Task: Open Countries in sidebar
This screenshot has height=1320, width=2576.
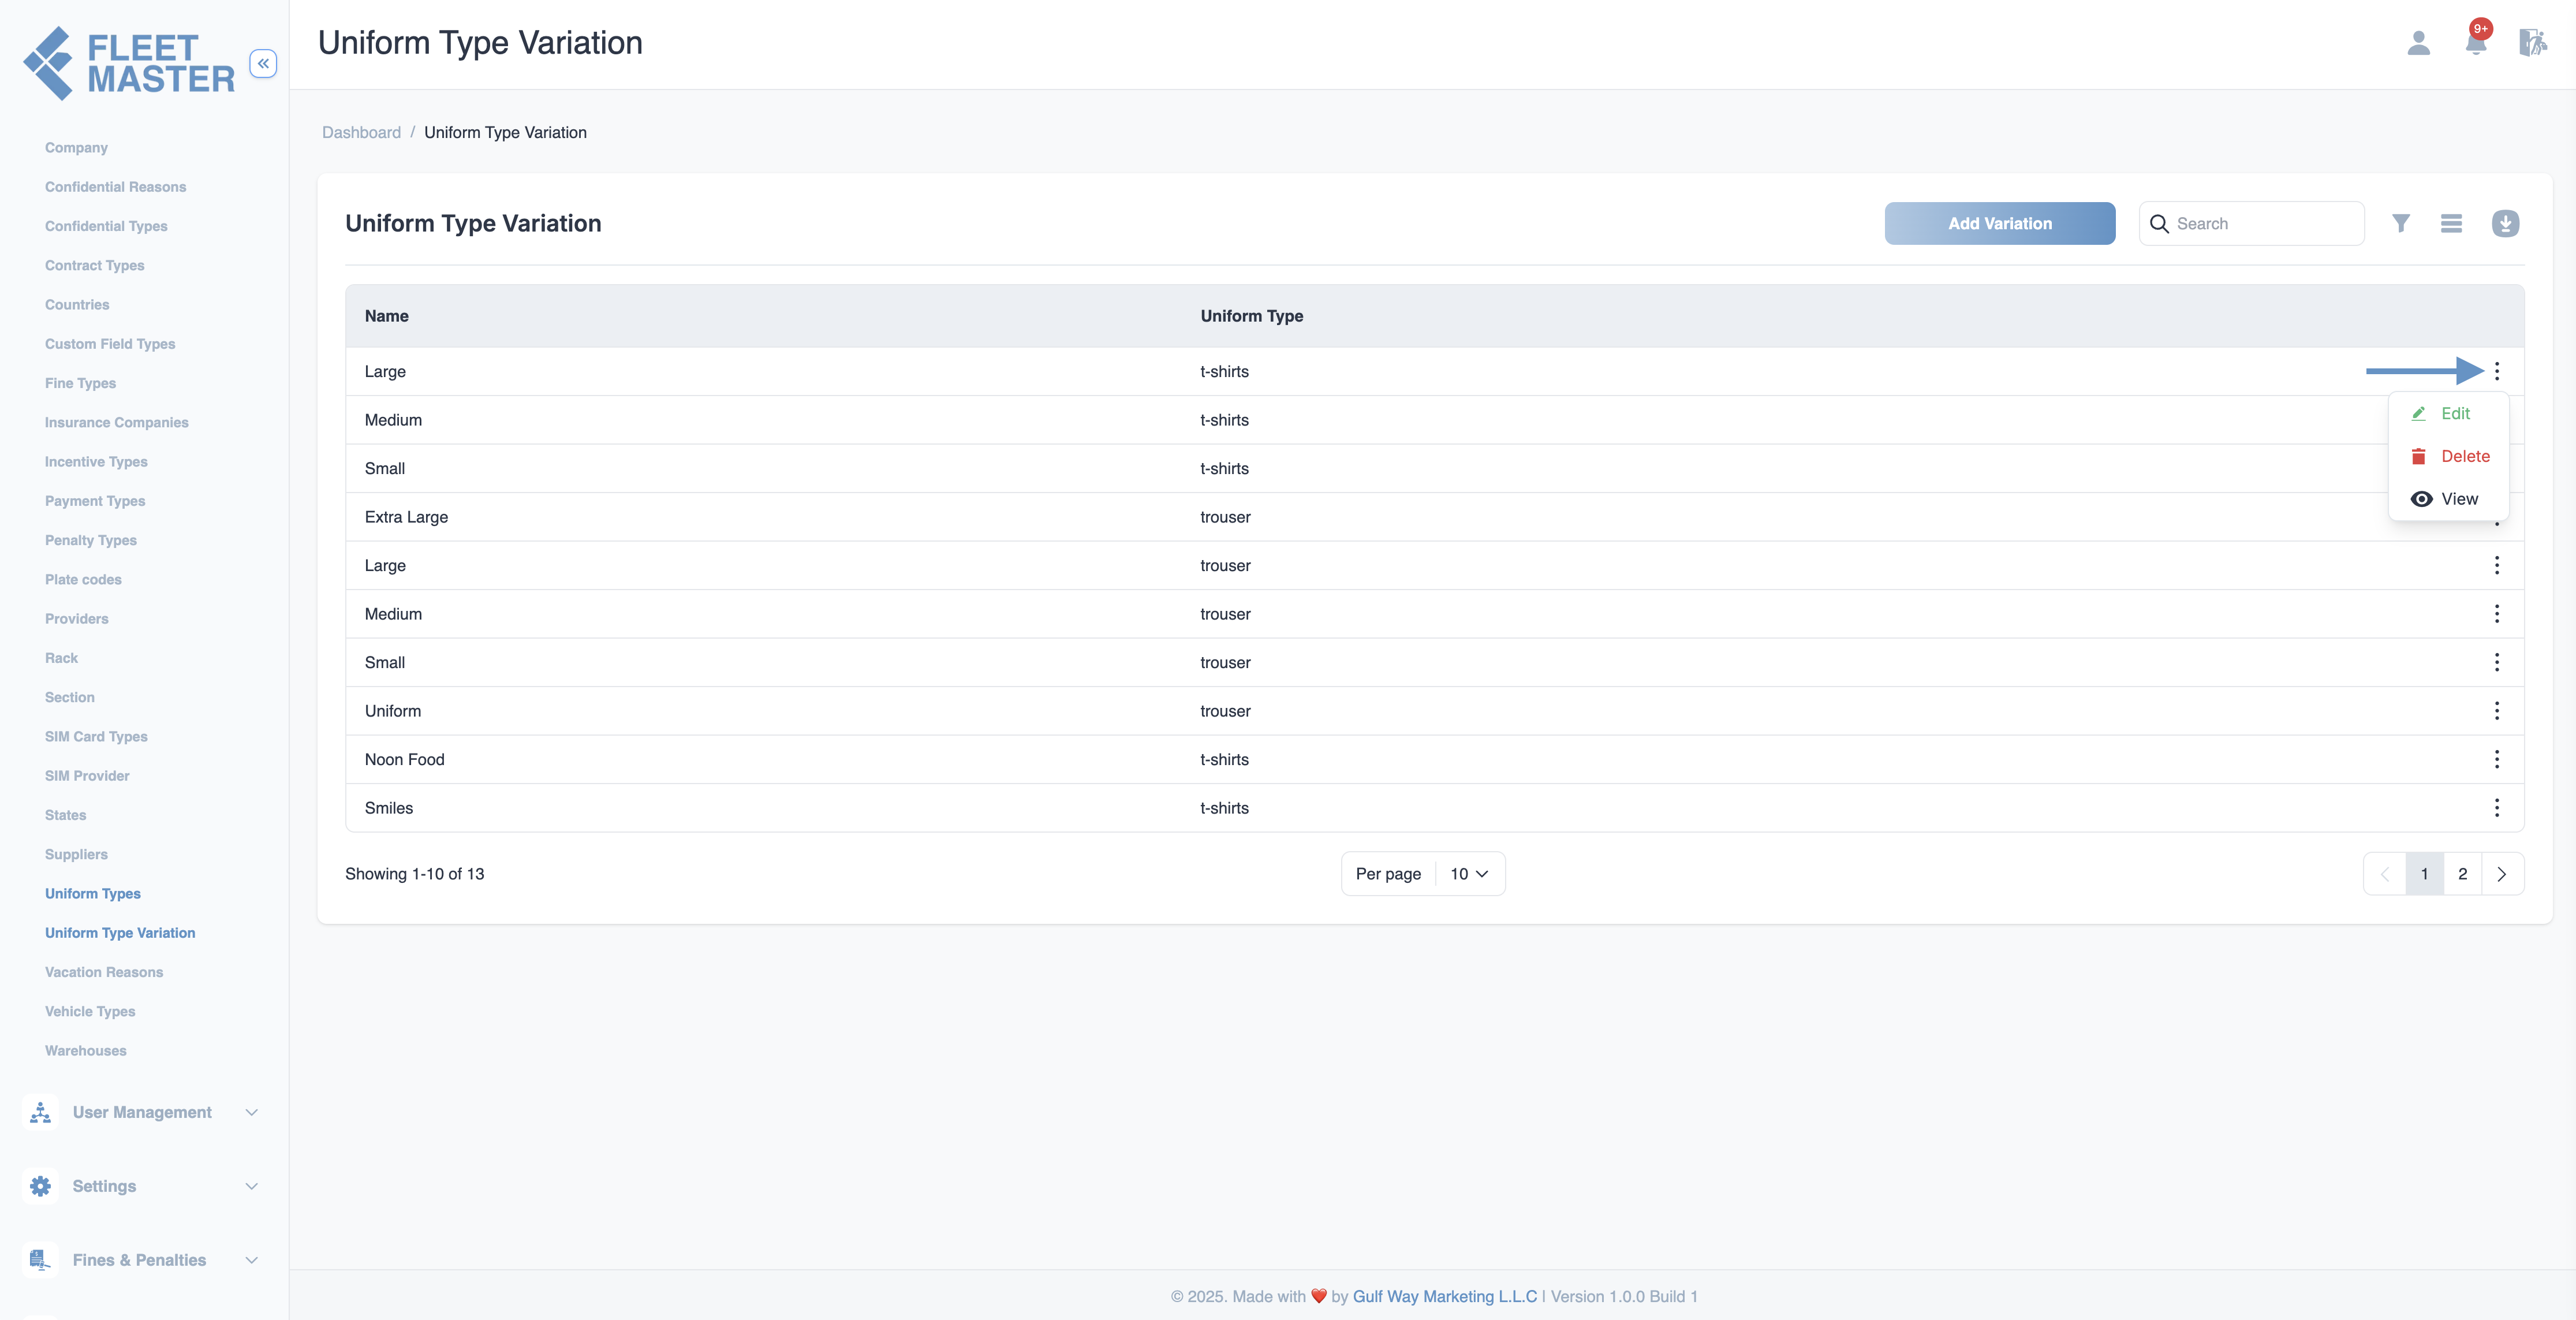Action: click(77, 304)
